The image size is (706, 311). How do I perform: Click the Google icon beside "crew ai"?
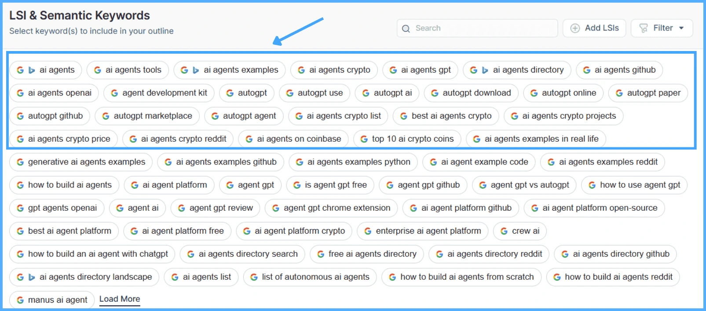(x=503, y=231)
